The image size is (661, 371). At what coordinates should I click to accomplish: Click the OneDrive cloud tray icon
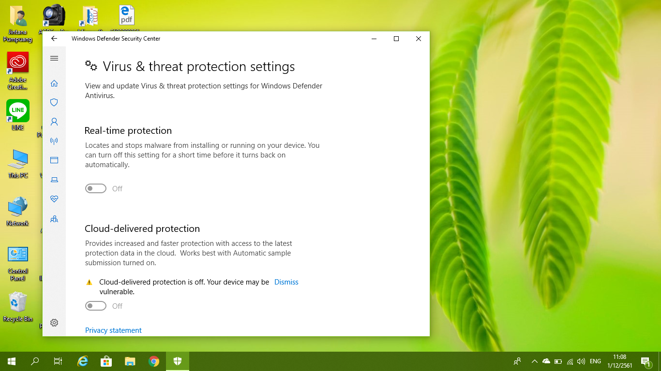point(546,361)
